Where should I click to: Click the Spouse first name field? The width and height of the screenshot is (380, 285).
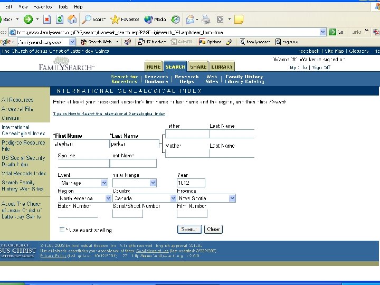(83, 163)
